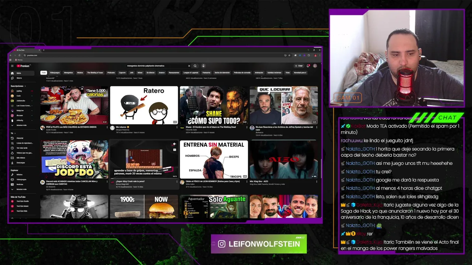Open Shorts from the sidebar
This screenshot has width=472, height=265.
point(22,78)
